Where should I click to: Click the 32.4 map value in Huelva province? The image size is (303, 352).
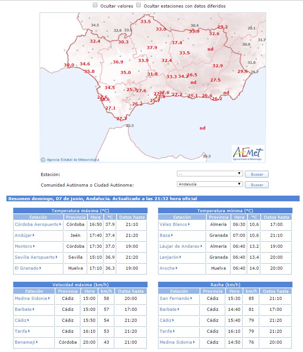click(x=95, y=41)
